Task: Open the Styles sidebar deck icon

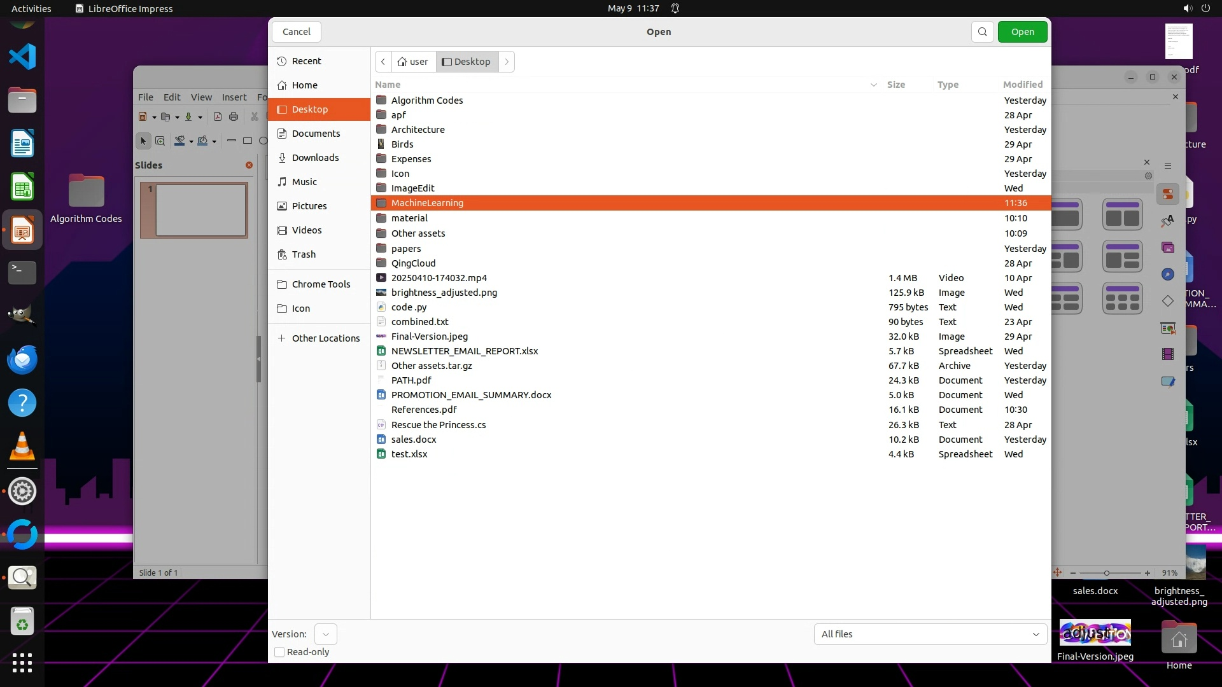Action: (x=1168, y=221)
